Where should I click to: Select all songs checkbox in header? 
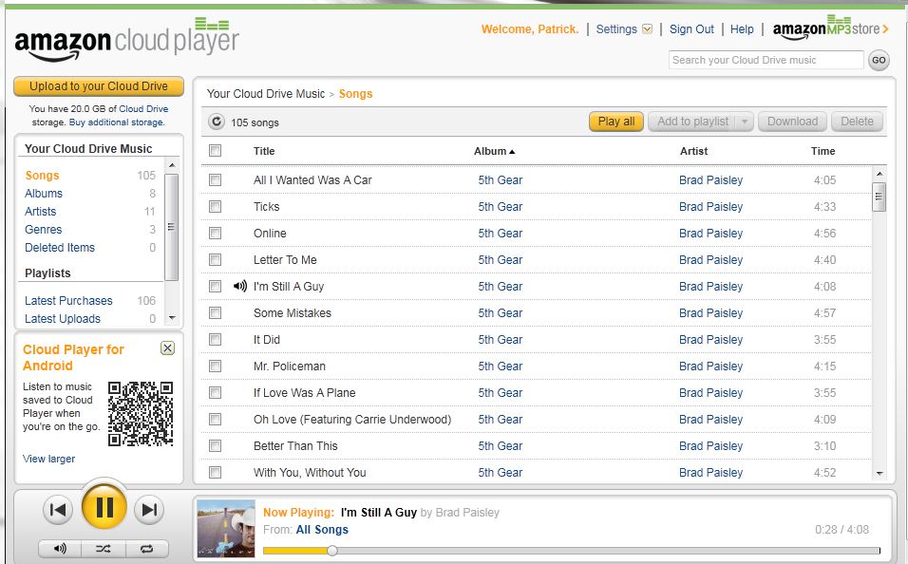tap(215, 151)
